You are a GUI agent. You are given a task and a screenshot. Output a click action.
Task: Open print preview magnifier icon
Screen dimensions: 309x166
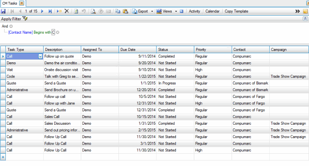(x=93, y=11)
